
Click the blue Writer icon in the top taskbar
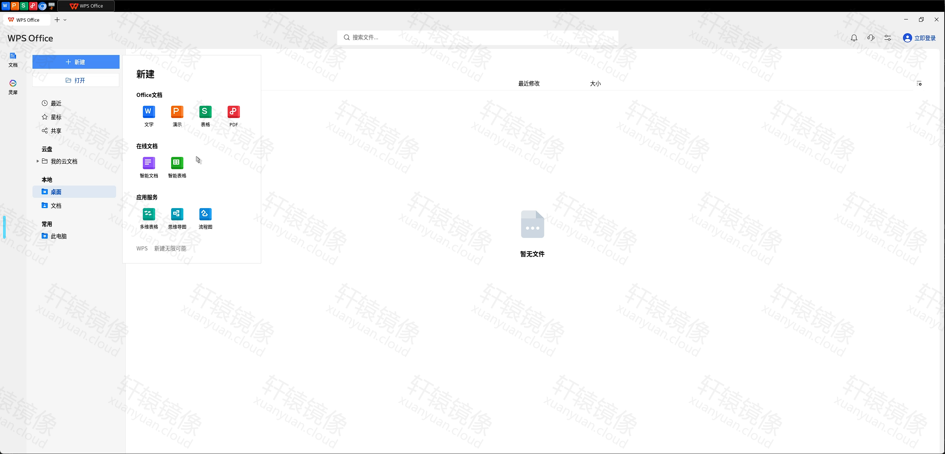[x=5, y=6]
